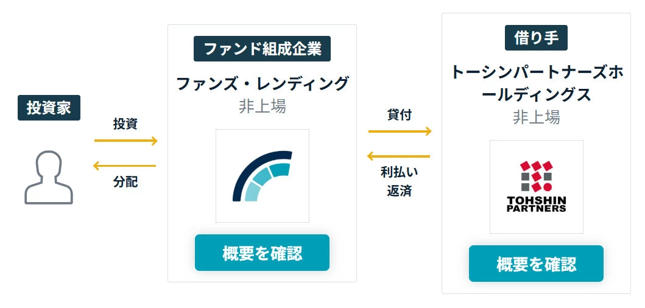Click the left arrow above 分配
Screen dimensions: 645x308
click(124, 166)
